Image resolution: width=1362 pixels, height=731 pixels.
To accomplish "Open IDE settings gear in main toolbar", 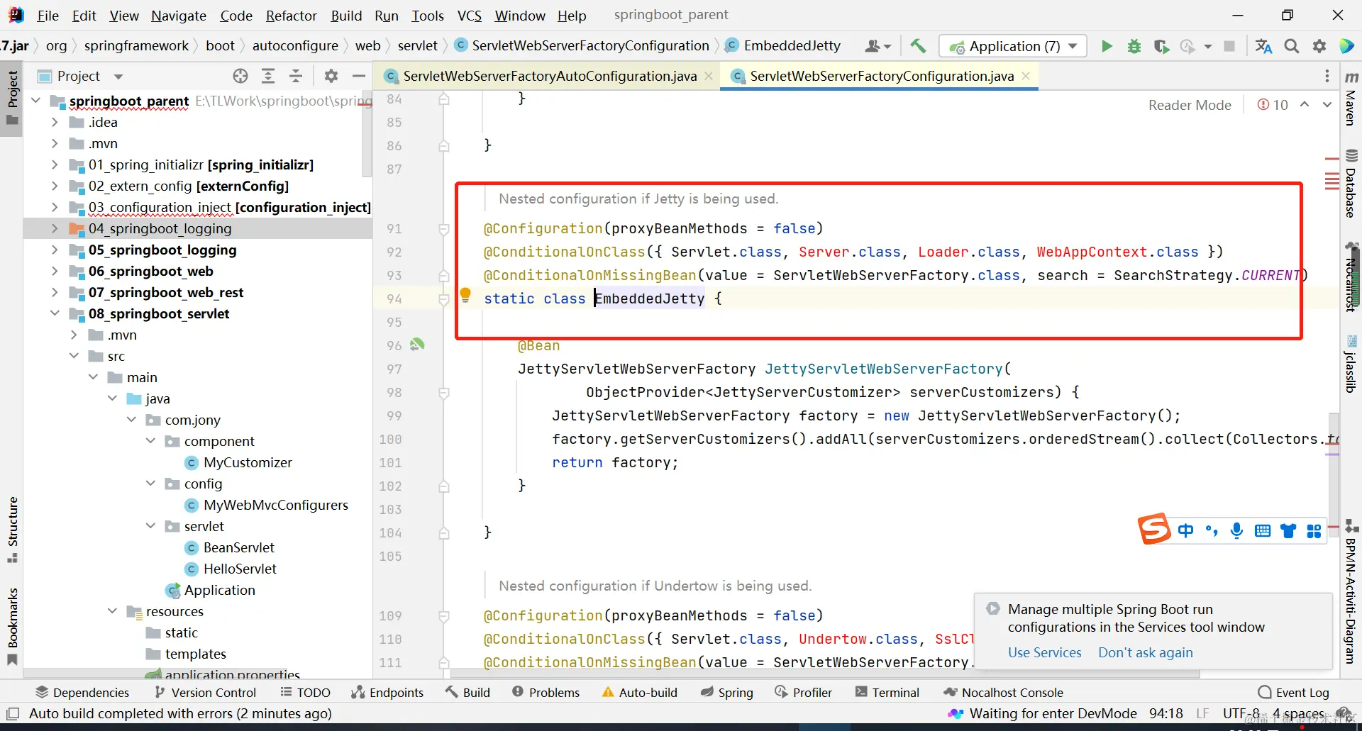I will coord(1319,46).
